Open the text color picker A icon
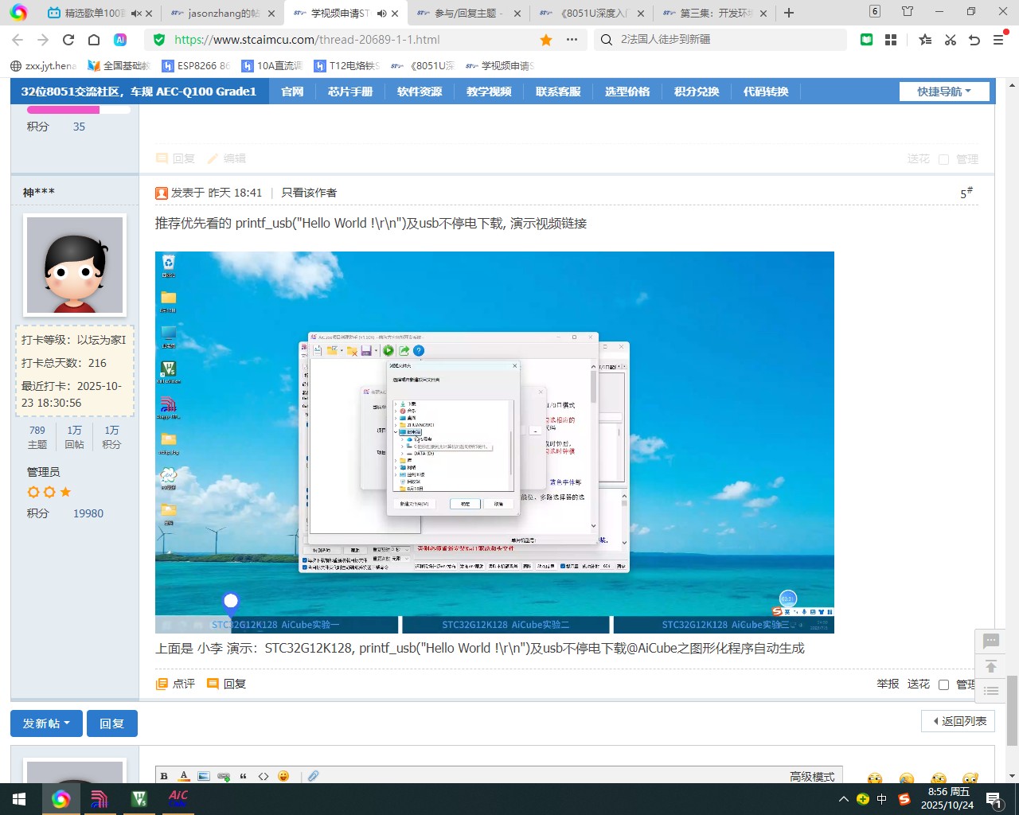 tap(184, 775)
